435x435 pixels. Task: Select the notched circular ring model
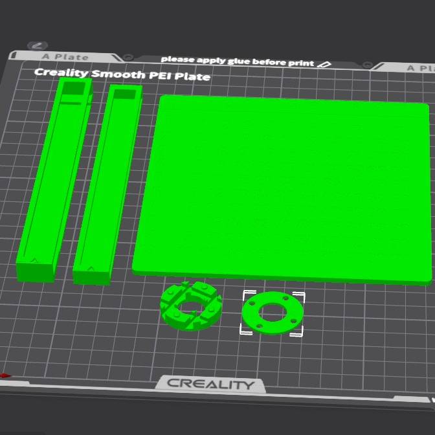(191, 306)
